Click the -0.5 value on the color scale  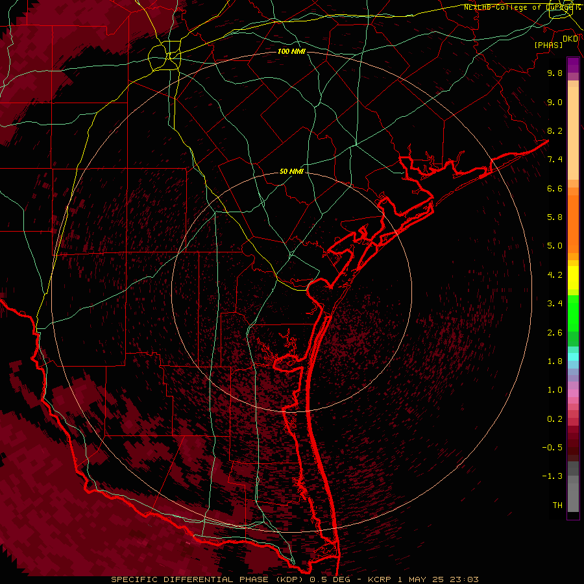[x=552, y=448]
